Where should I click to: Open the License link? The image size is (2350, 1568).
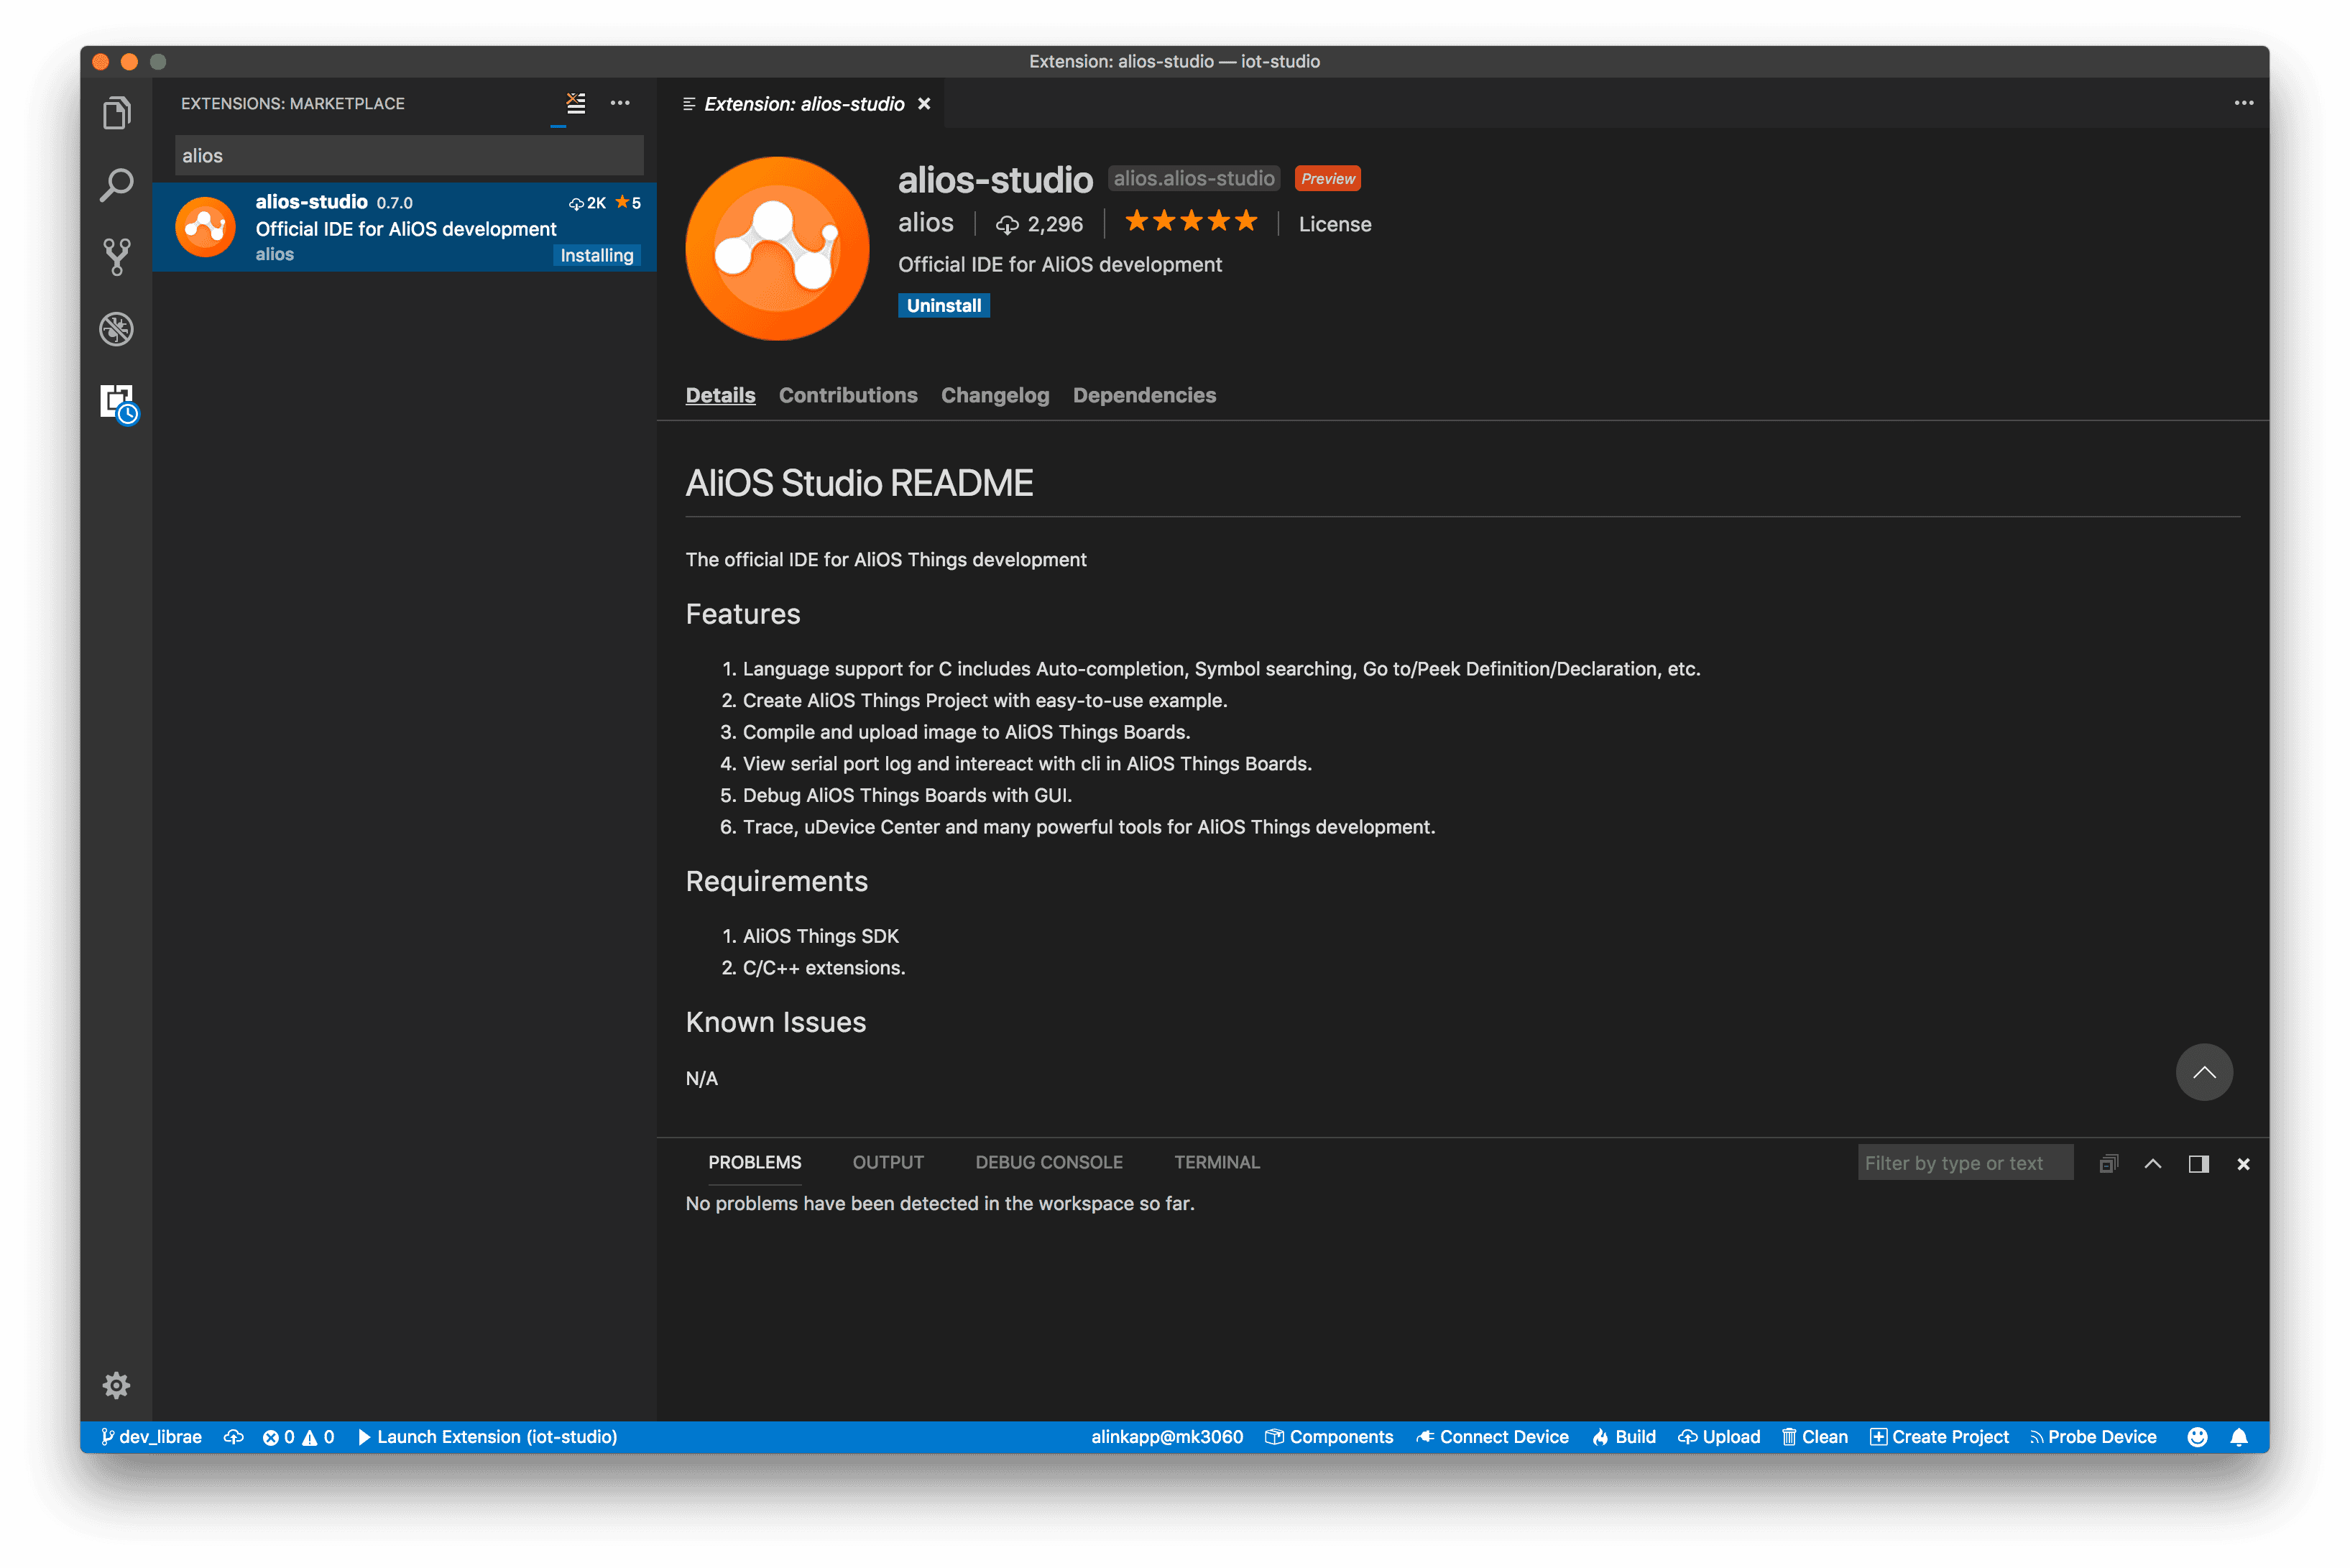(1334, 224)
